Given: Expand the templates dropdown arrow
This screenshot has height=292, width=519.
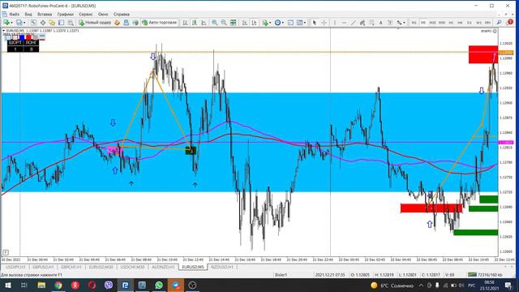Looking at the screenshot, I should (305, 23).
